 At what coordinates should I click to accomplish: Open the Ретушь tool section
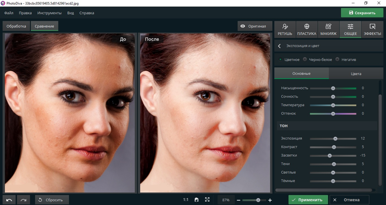(285, 30)
